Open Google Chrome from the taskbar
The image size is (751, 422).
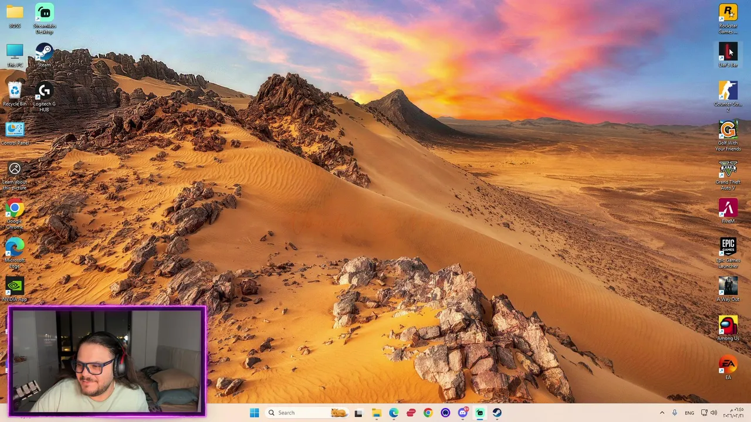point(428,413)
